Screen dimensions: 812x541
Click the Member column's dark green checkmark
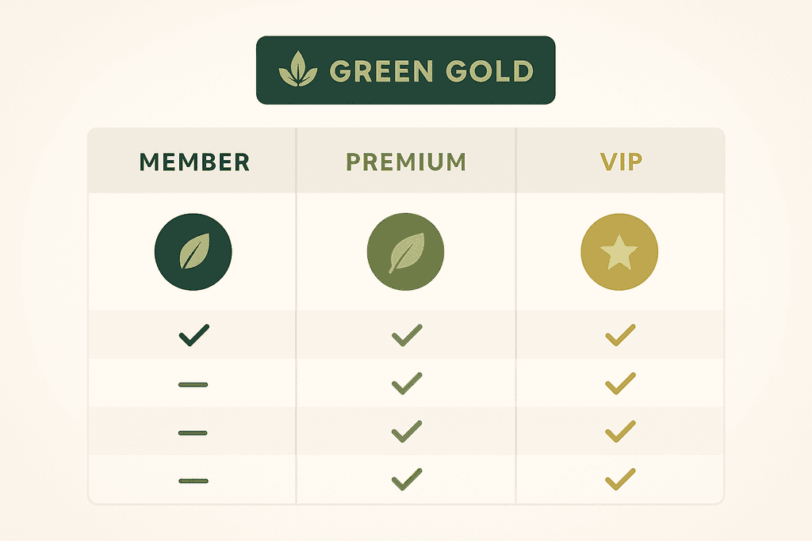click(193, 335)
